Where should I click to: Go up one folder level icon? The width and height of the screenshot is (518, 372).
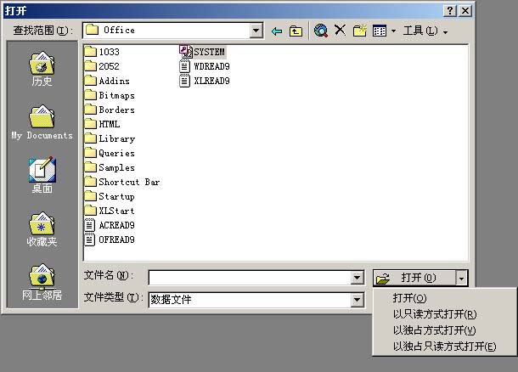(x=296, y=31)
